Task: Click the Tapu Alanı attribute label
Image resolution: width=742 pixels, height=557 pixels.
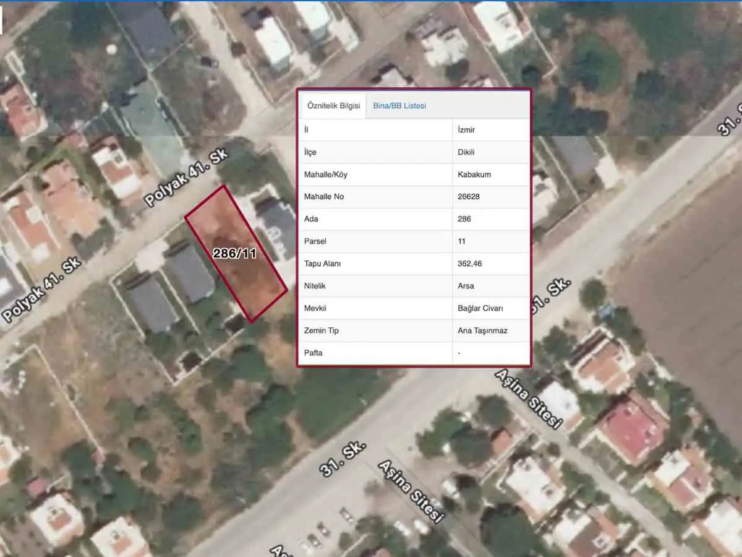Action: pos(323,264)
